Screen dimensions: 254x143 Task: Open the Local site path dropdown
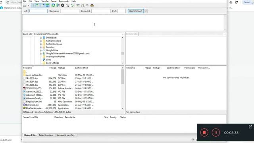tap(123, 34)
